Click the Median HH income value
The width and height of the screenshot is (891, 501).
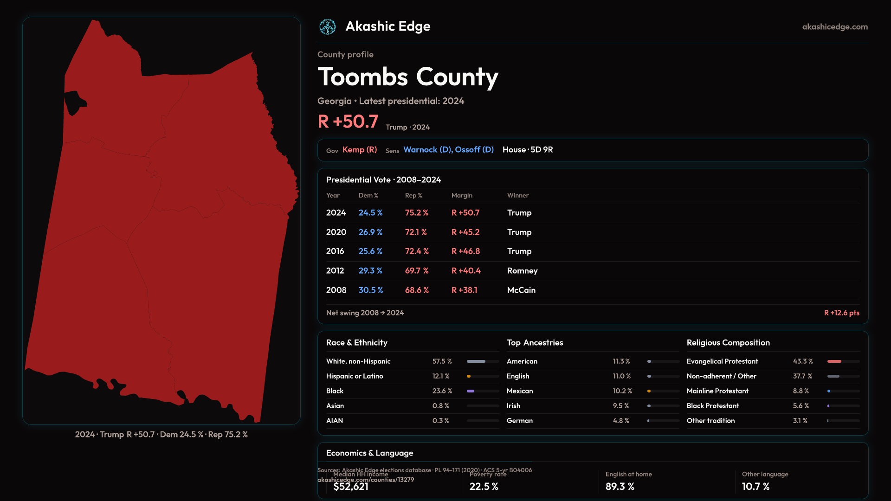pos(350,487)
